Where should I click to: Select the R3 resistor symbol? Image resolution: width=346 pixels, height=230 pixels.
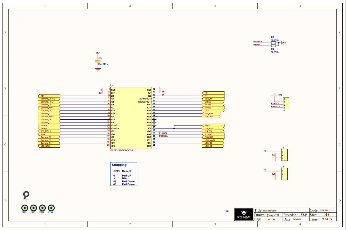(x=273, y=45)
